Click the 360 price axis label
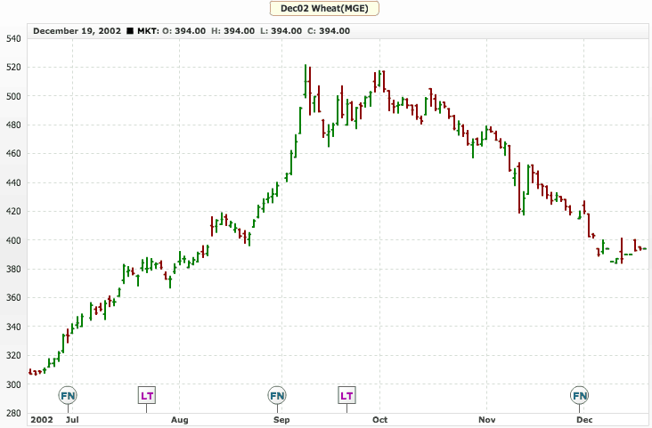Image resolution: width=652 pixels, height=428 pixels. 13,298
